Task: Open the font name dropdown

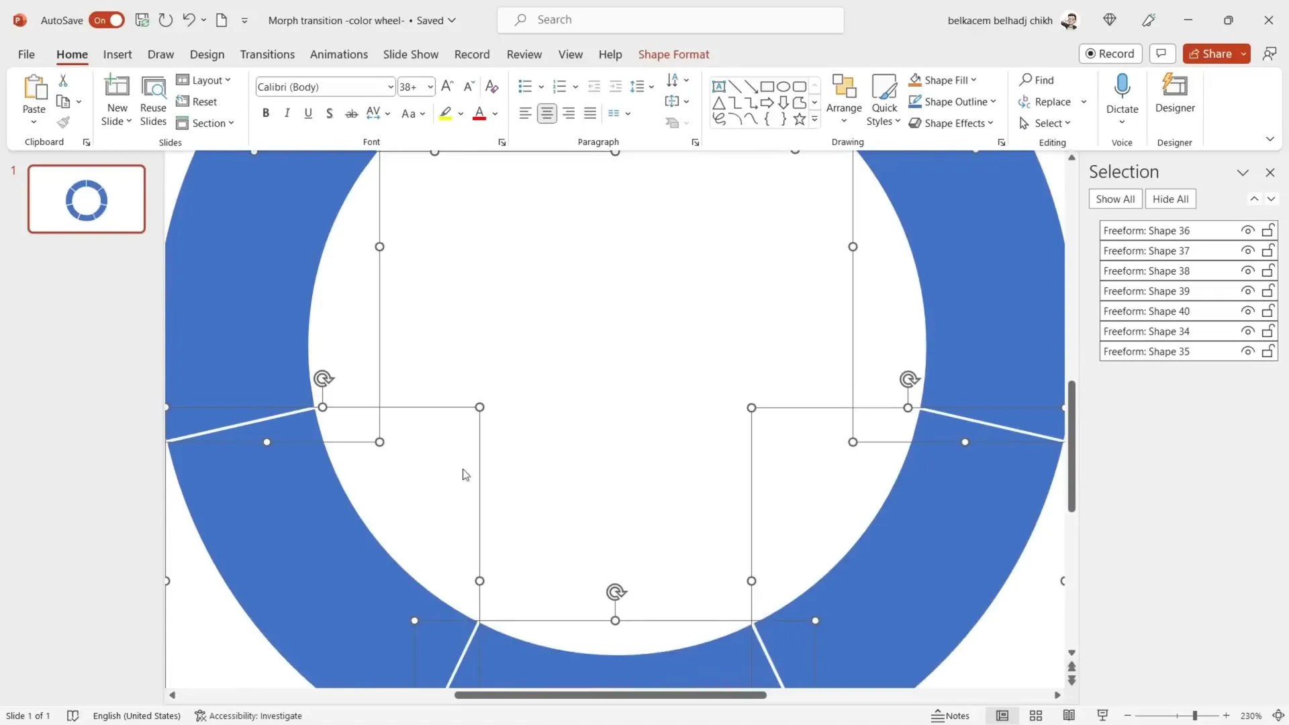Action: 390,87
